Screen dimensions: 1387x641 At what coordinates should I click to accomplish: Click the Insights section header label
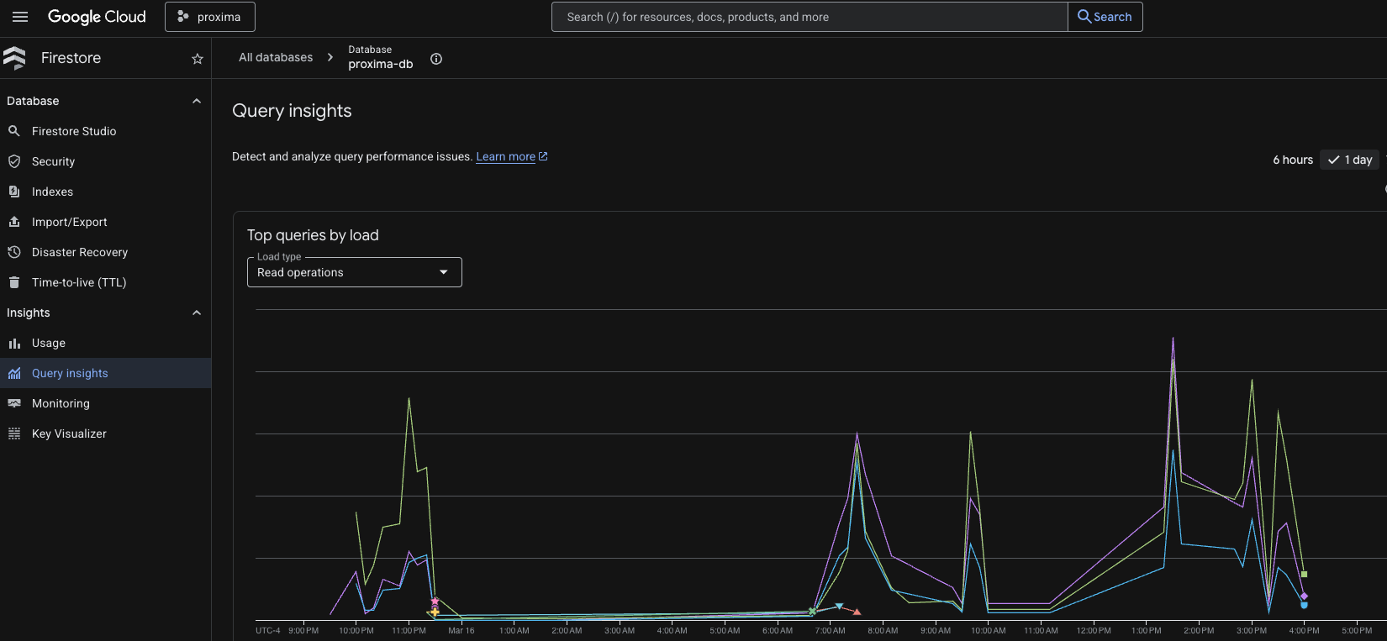click(29, 313)
